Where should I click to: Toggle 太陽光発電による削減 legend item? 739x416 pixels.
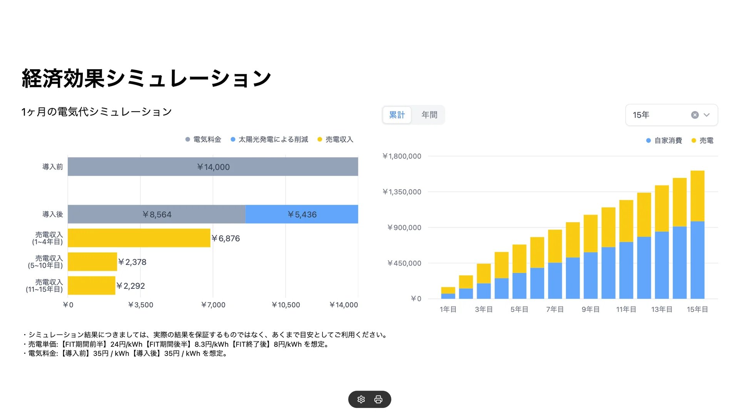tap(269, 140)
